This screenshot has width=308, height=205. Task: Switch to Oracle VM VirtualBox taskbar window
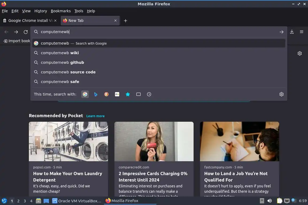tap(77, 201)
